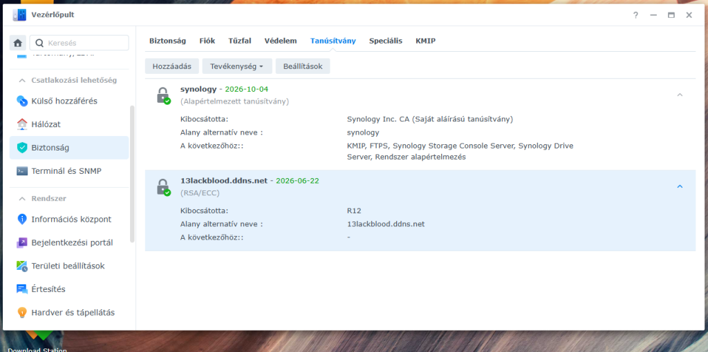Click the help question mark icon
Screen dimensions: 708x352
[x=635, y=15]
